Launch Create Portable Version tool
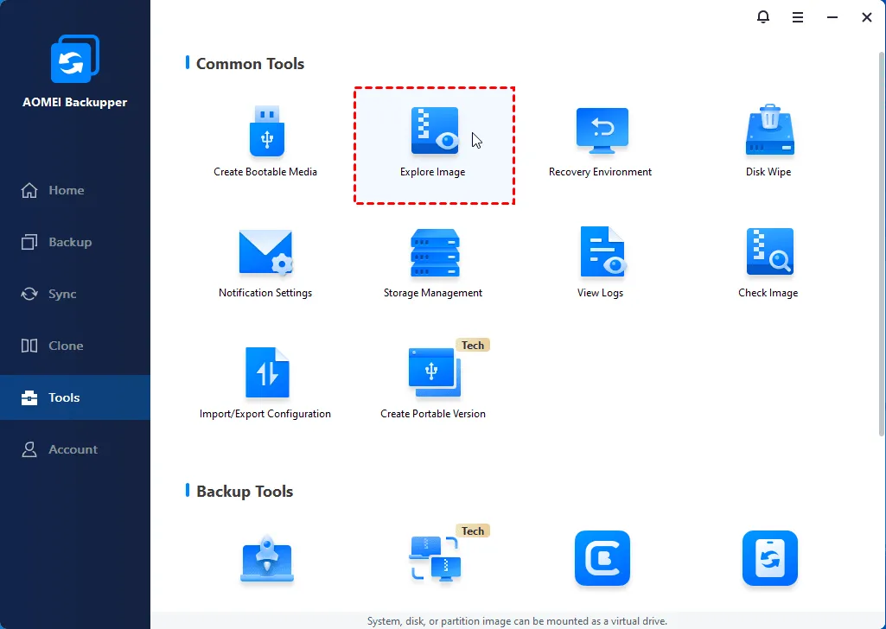 pyautogui.click(x=434, y=374)
